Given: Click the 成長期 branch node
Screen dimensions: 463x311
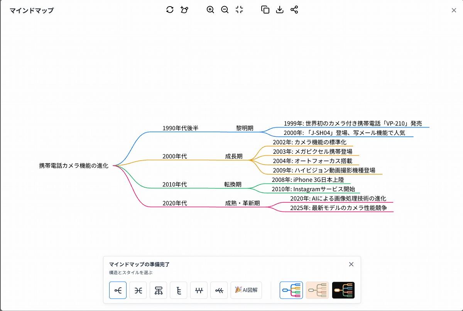Looking at the screenshot, I should (234, 156).
